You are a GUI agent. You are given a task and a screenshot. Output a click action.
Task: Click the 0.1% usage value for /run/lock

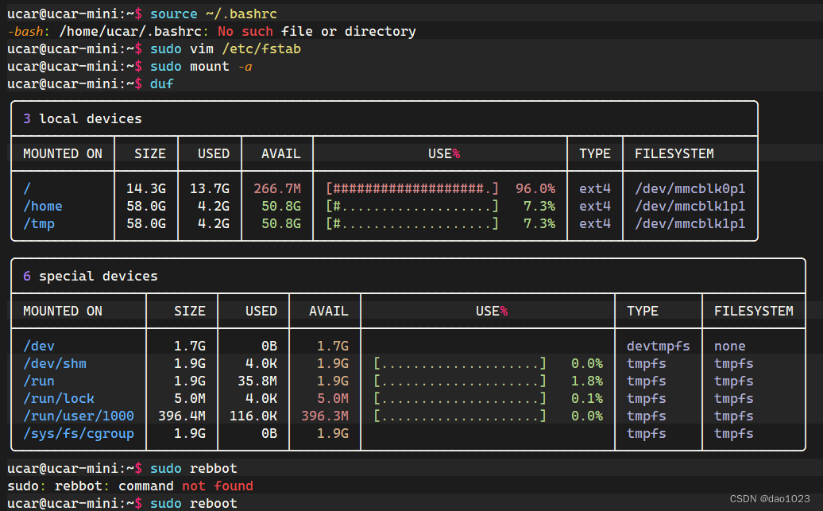point(587,399)
